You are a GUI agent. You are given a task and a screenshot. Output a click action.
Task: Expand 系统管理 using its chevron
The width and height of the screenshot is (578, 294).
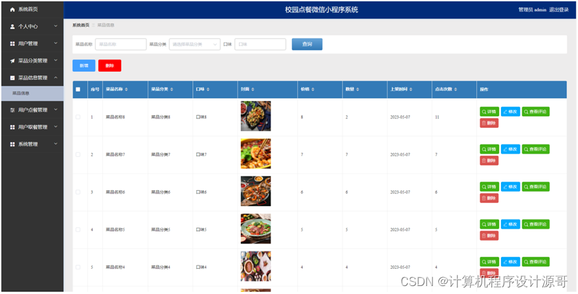coord(56,144)
